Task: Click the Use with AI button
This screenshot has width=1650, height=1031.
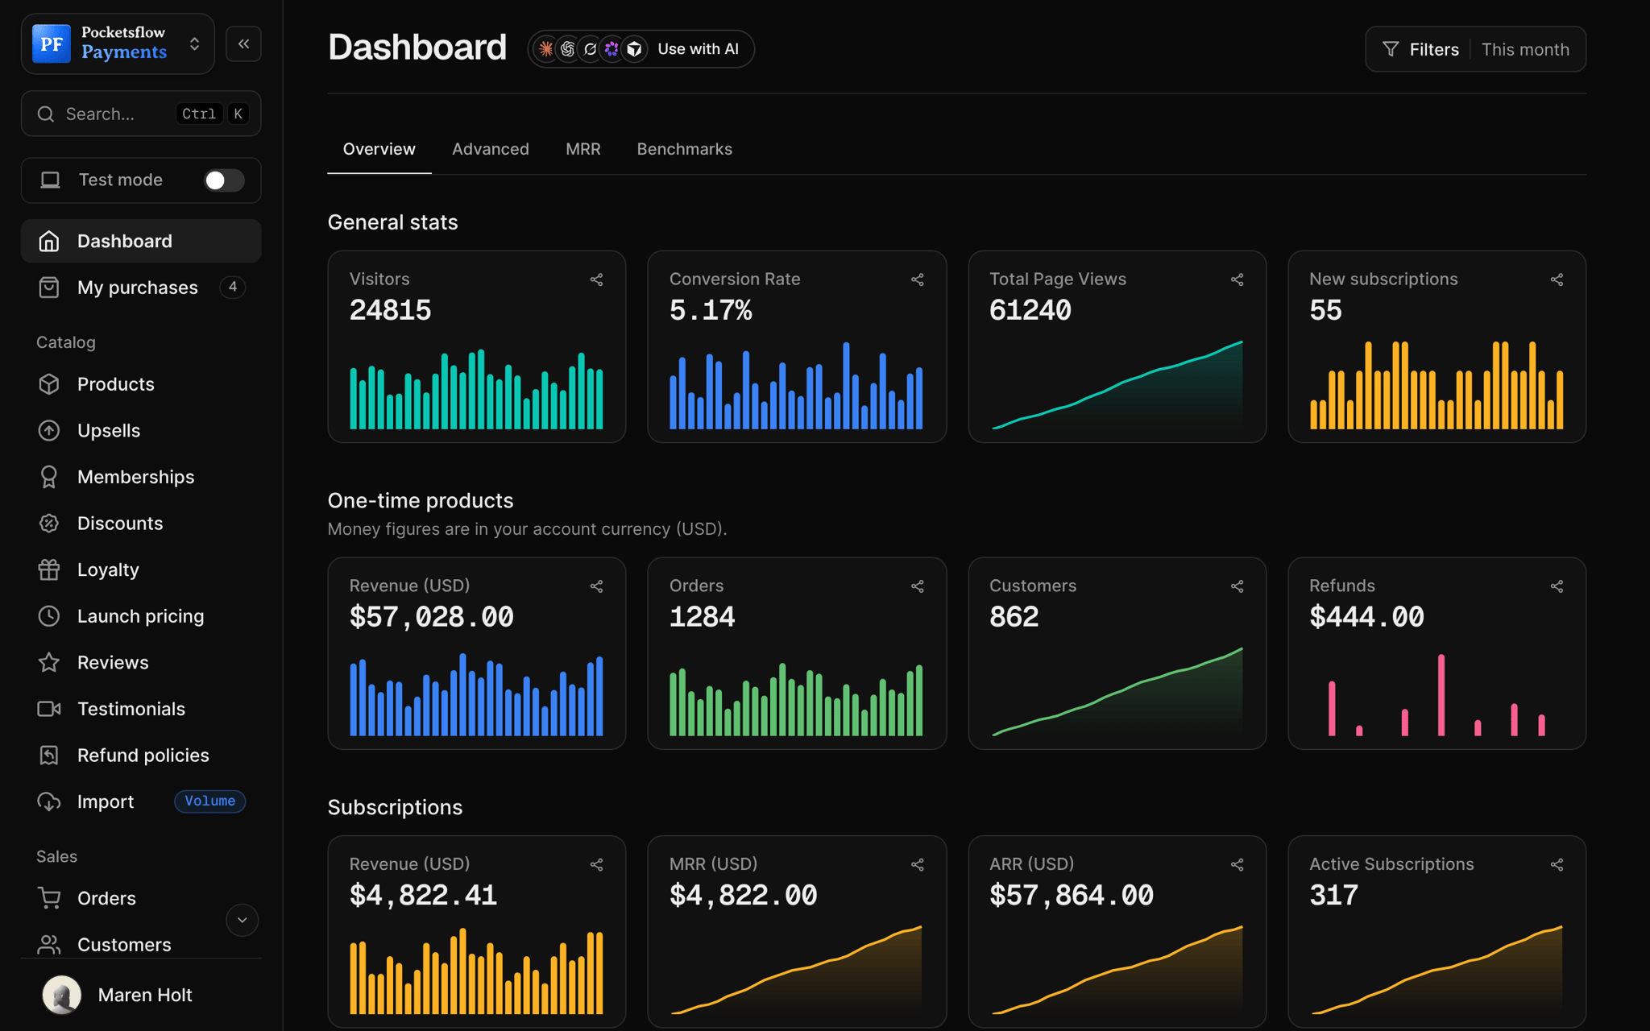Action: [641, 49]
